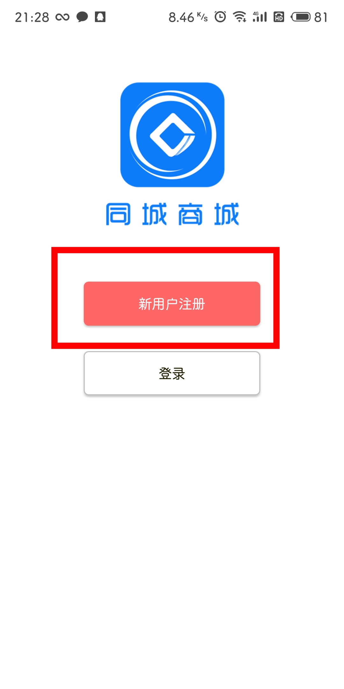Tap the 新用户注册 register button
344x689 pixels.
172,303
